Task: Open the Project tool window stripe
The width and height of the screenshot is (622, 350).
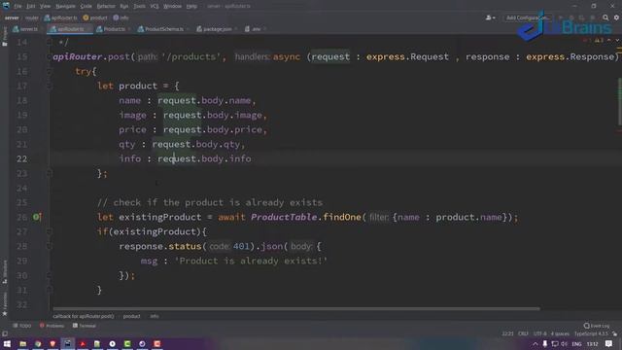Action: tap(4, 37)
